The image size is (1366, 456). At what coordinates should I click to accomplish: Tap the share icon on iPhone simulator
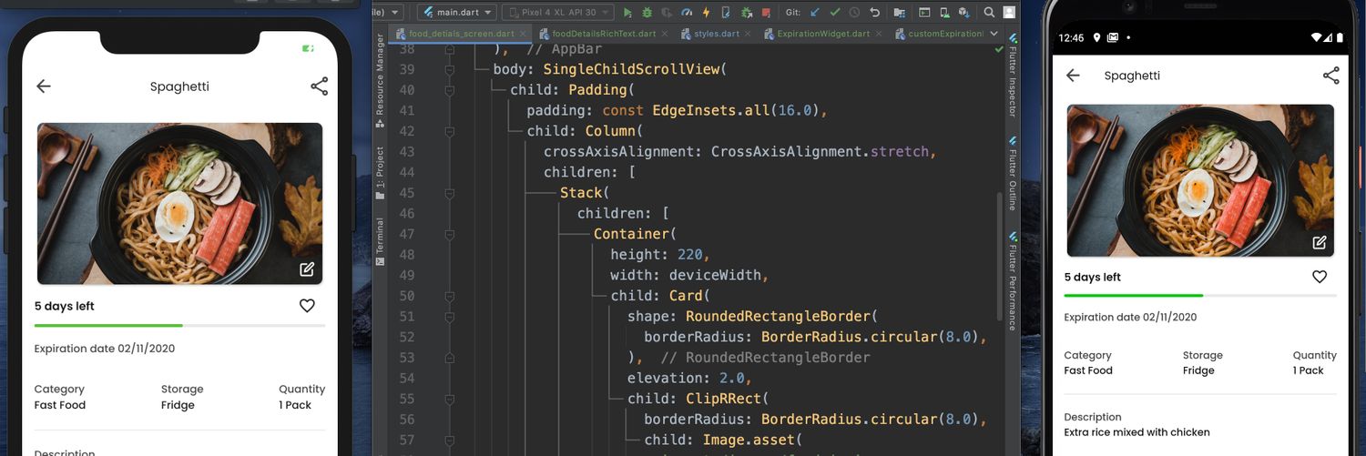point(319,86)
